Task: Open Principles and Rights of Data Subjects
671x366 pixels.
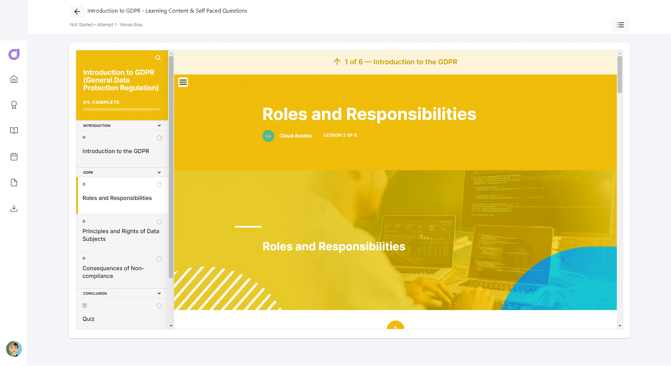Action: [122, 233]
